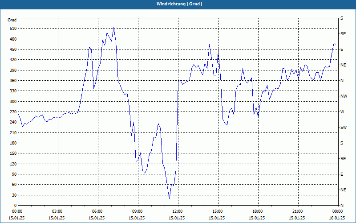This screenshot has width=356, height=223.
Task: Click the chart title "Windrichtung [Grad]"
Action: coord(179,4)
